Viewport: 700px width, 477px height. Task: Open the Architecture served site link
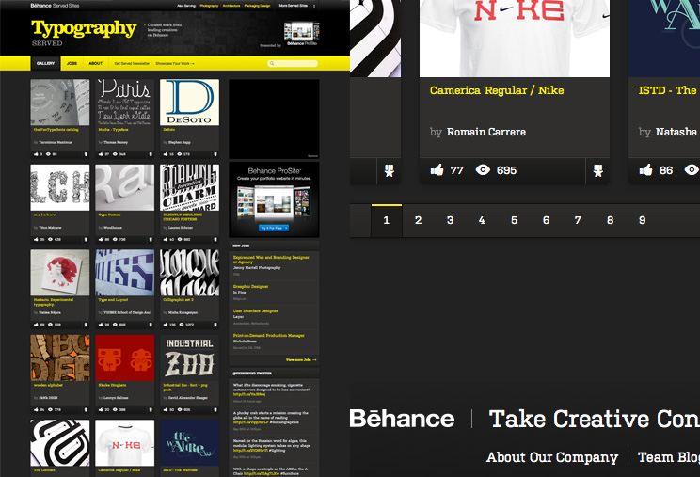231,6
